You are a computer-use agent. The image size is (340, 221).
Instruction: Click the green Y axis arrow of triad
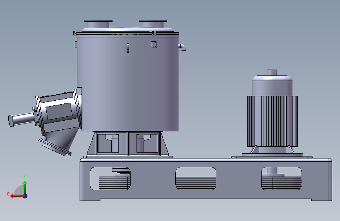[25, 188]
